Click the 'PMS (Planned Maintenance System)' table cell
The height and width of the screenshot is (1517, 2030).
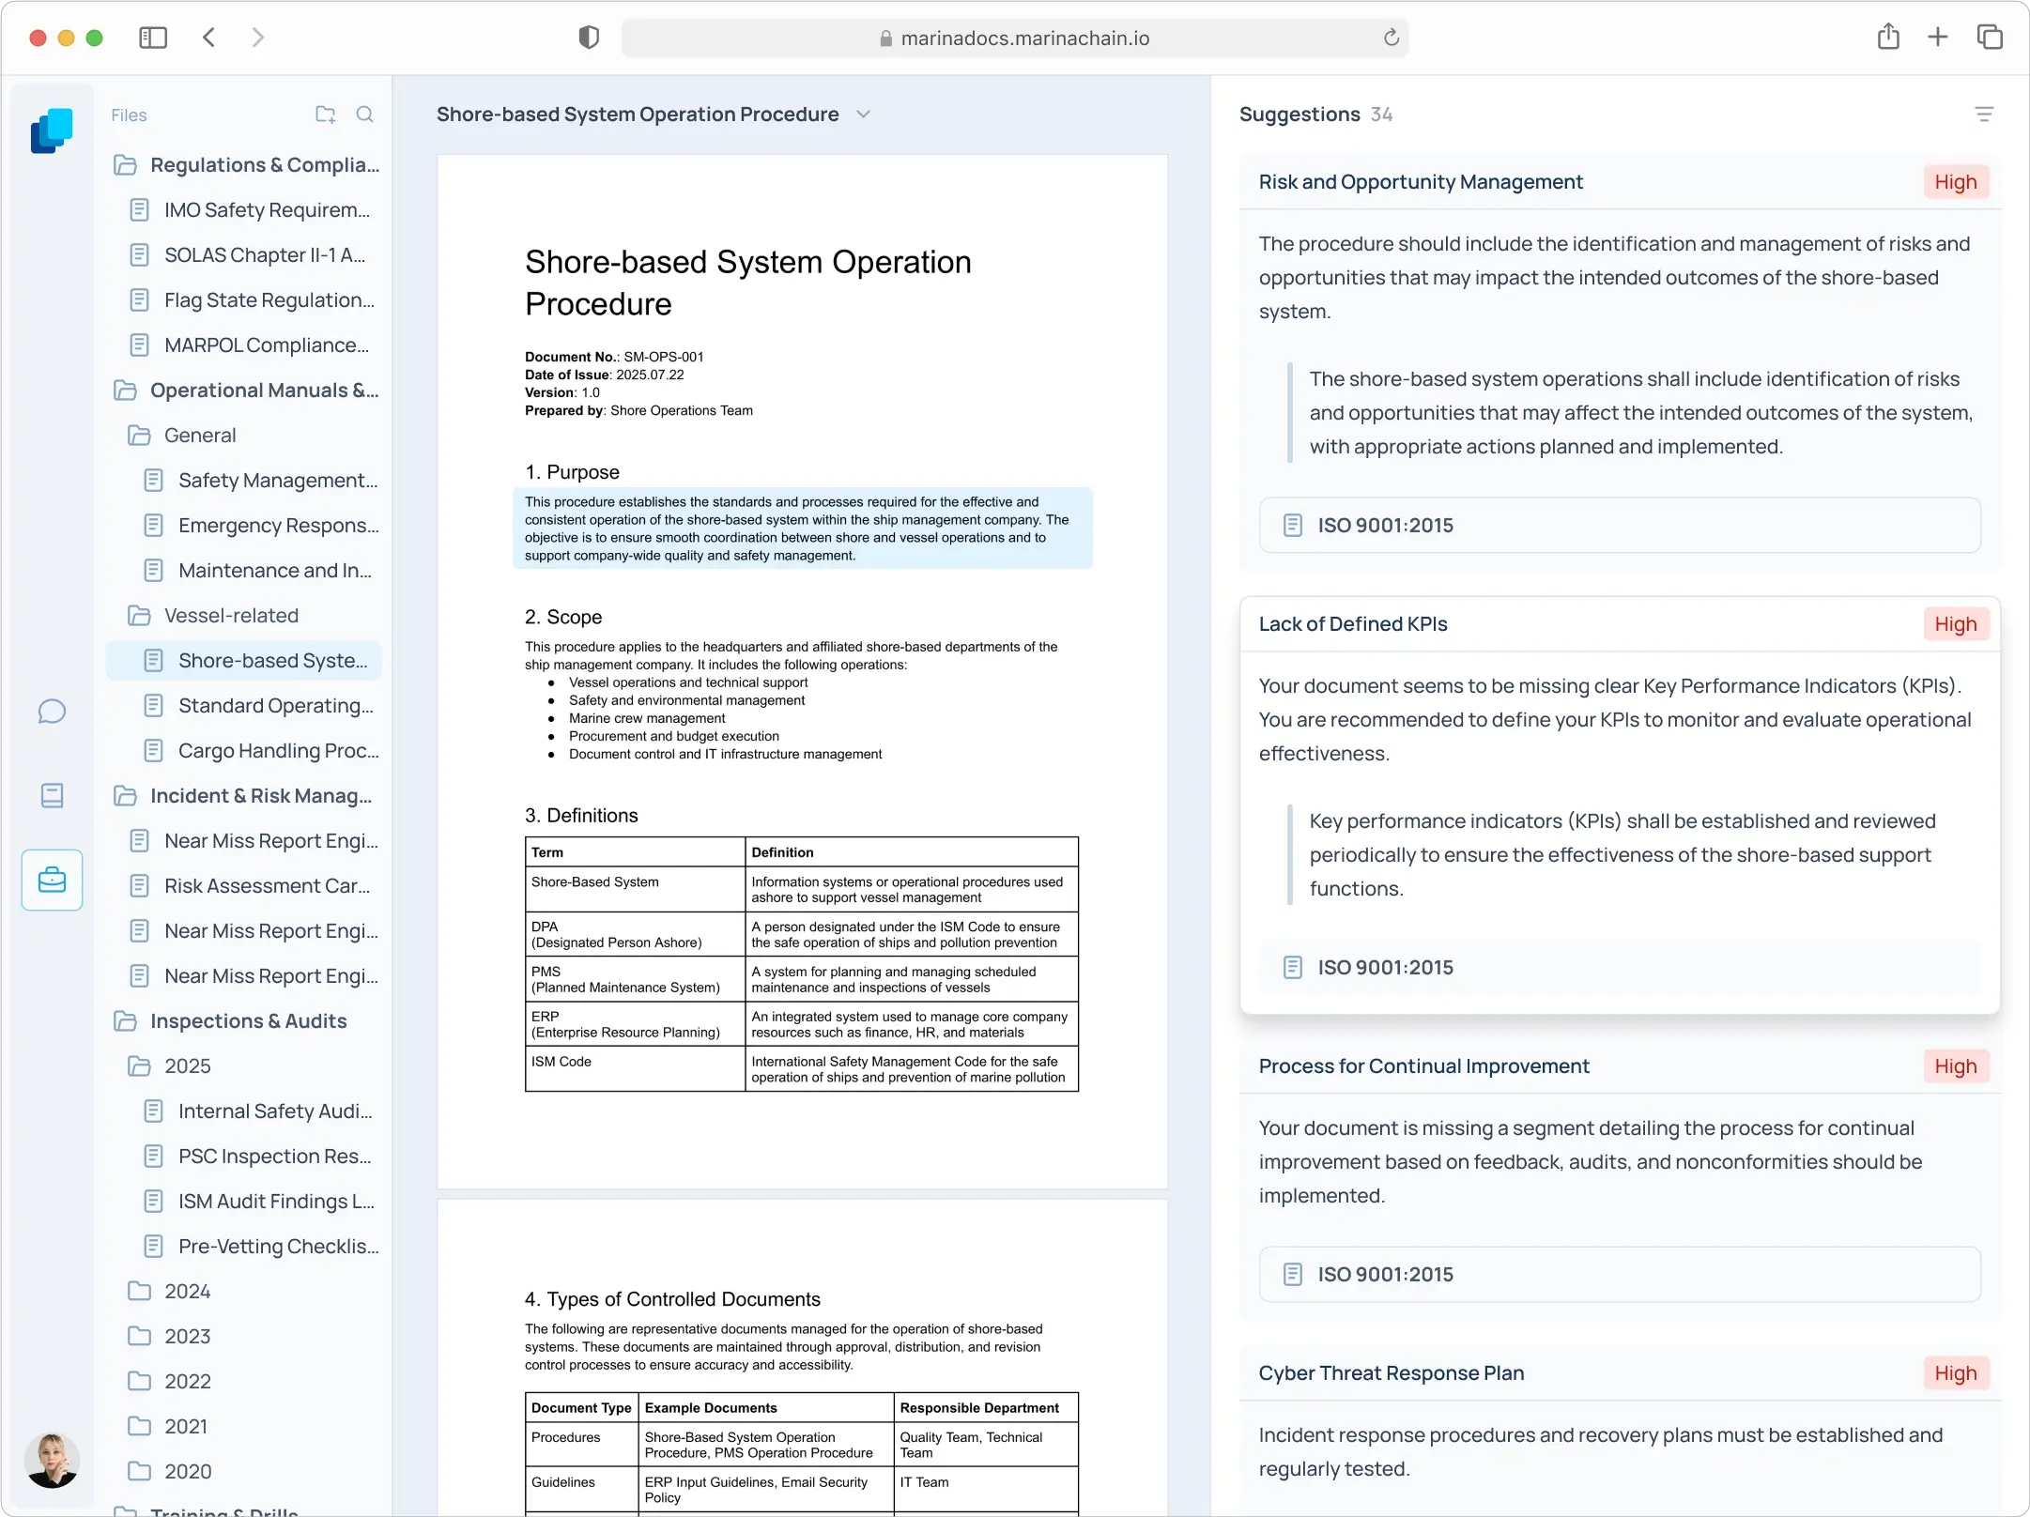(x=635, y=979)
